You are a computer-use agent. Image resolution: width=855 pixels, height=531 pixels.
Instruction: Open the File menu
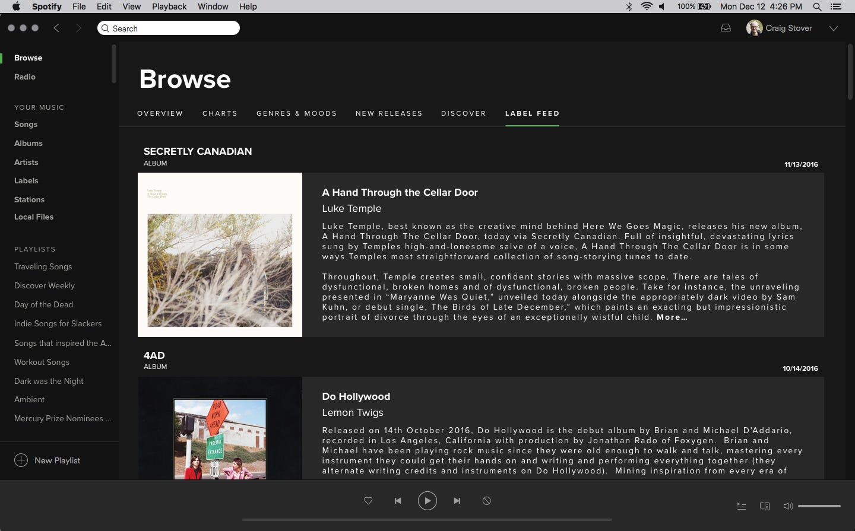pyautogui.click(x=79, y=7)
